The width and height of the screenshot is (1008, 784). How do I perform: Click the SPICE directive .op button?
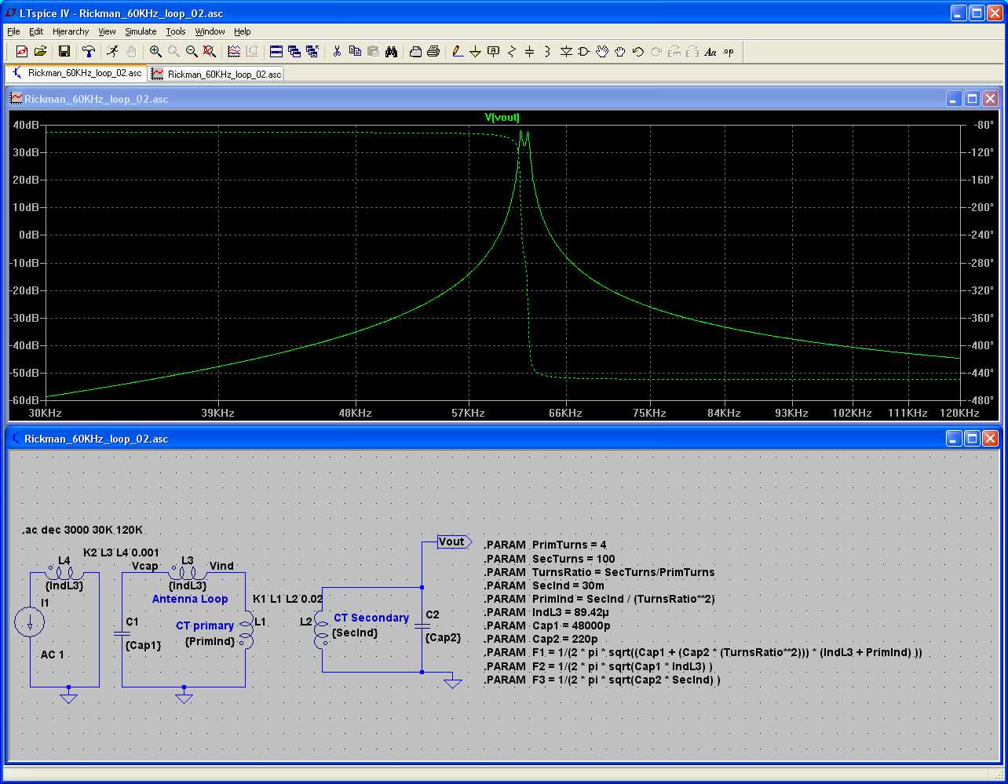pyautogui.click(x=729, y=52)
